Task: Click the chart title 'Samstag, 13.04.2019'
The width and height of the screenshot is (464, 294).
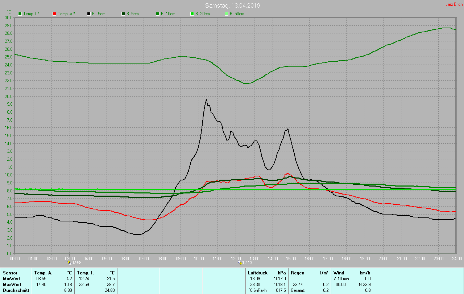Action: (233, 5)
